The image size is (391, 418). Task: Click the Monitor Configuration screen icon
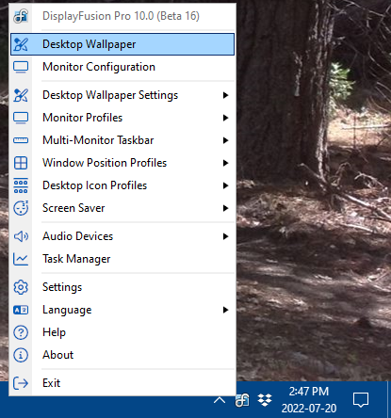(x=21, y=67)
